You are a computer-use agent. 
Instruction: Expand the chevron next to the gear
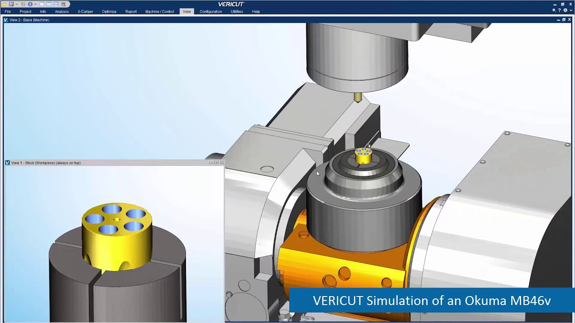tap(571, 10)
